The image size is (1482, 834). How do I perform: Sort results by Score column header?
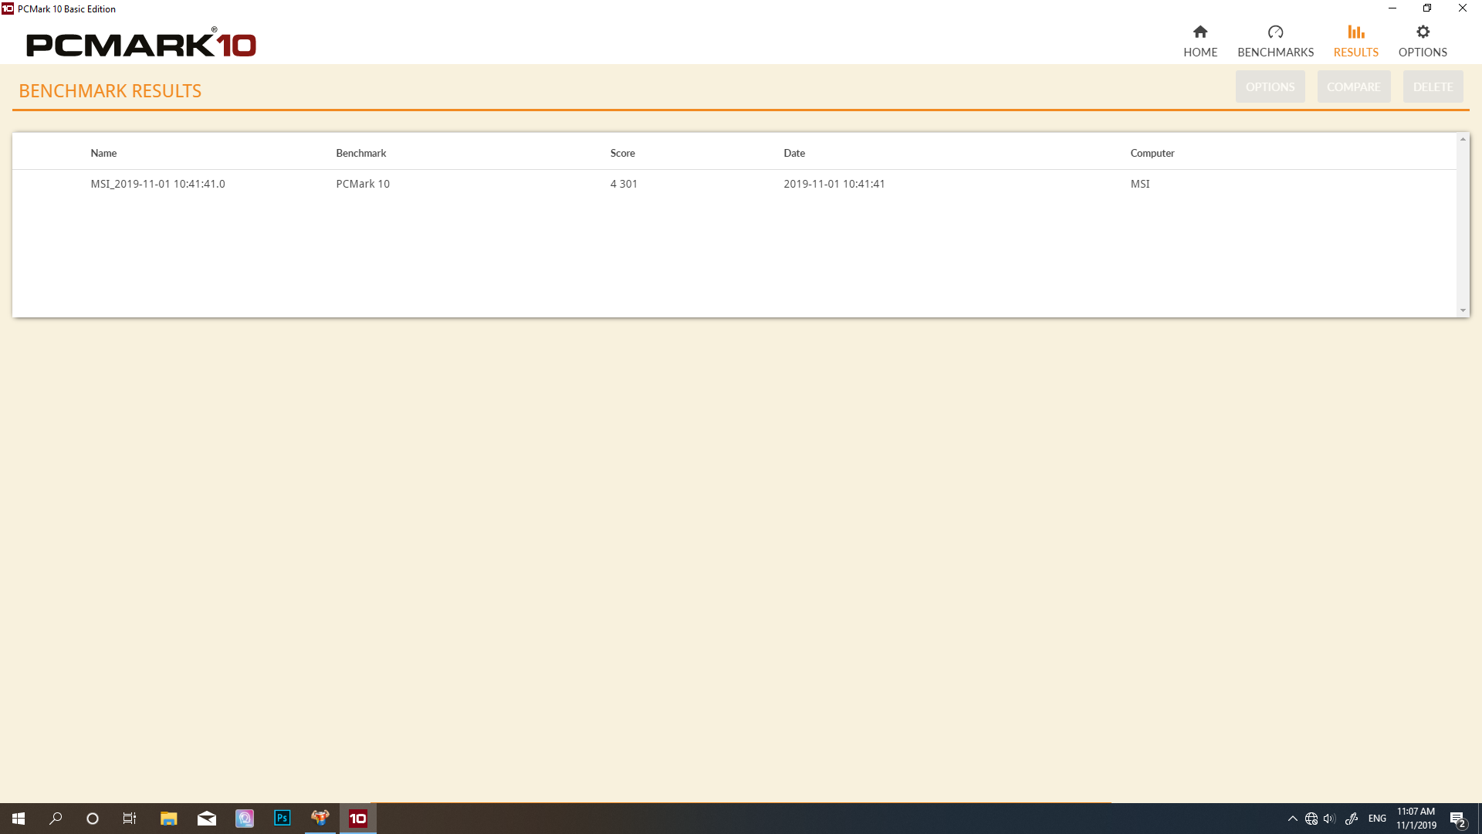(x=622, y=153)
